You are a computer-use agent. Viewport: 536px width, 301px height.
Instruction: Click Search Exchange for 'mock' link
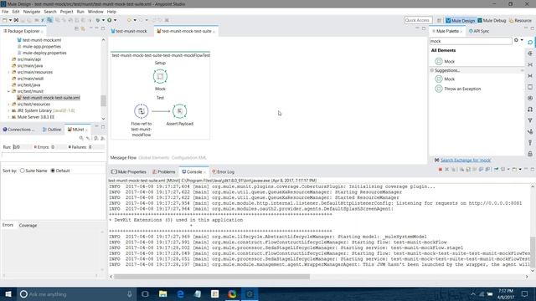pos(466,160)
